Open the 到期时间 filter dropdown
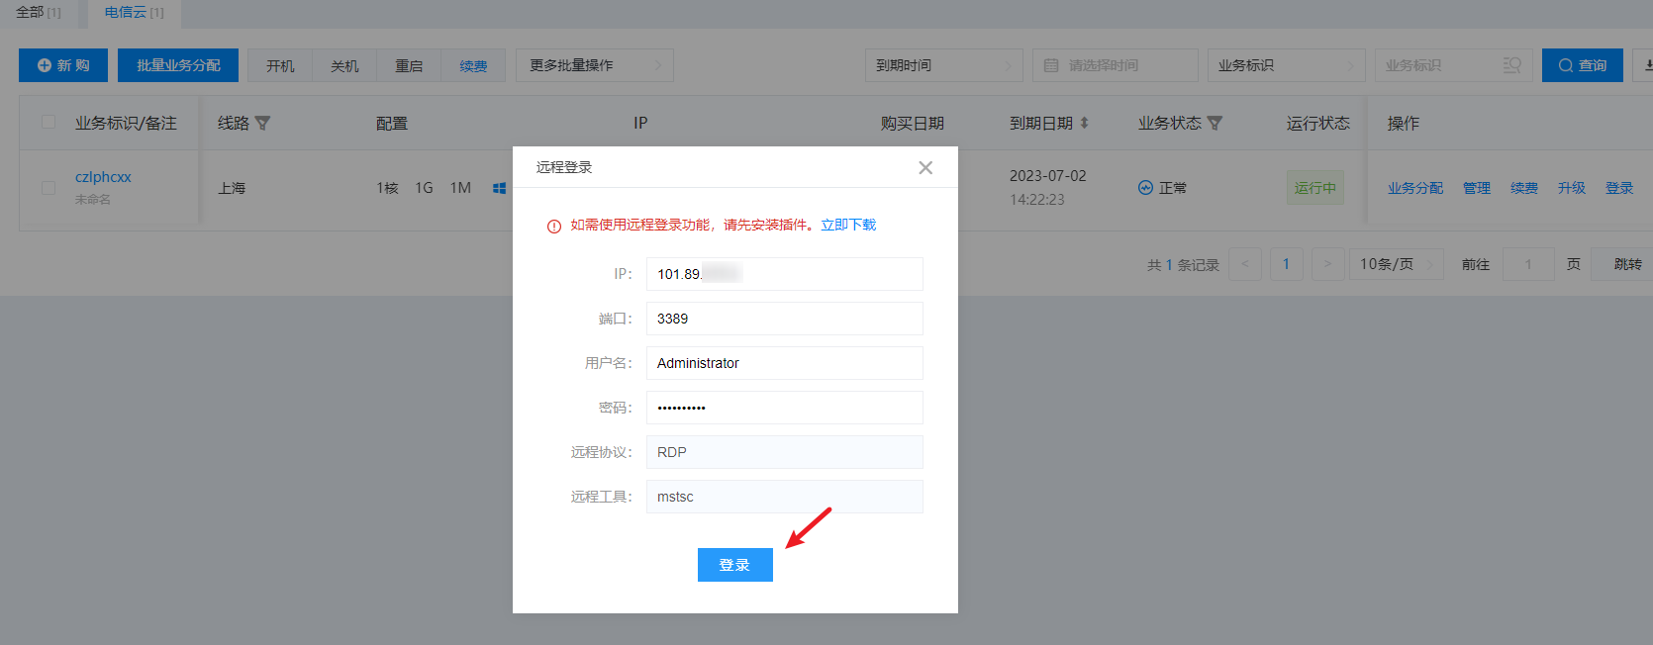Viewport: 1653px width, 645px height. [x=943, y=65]
